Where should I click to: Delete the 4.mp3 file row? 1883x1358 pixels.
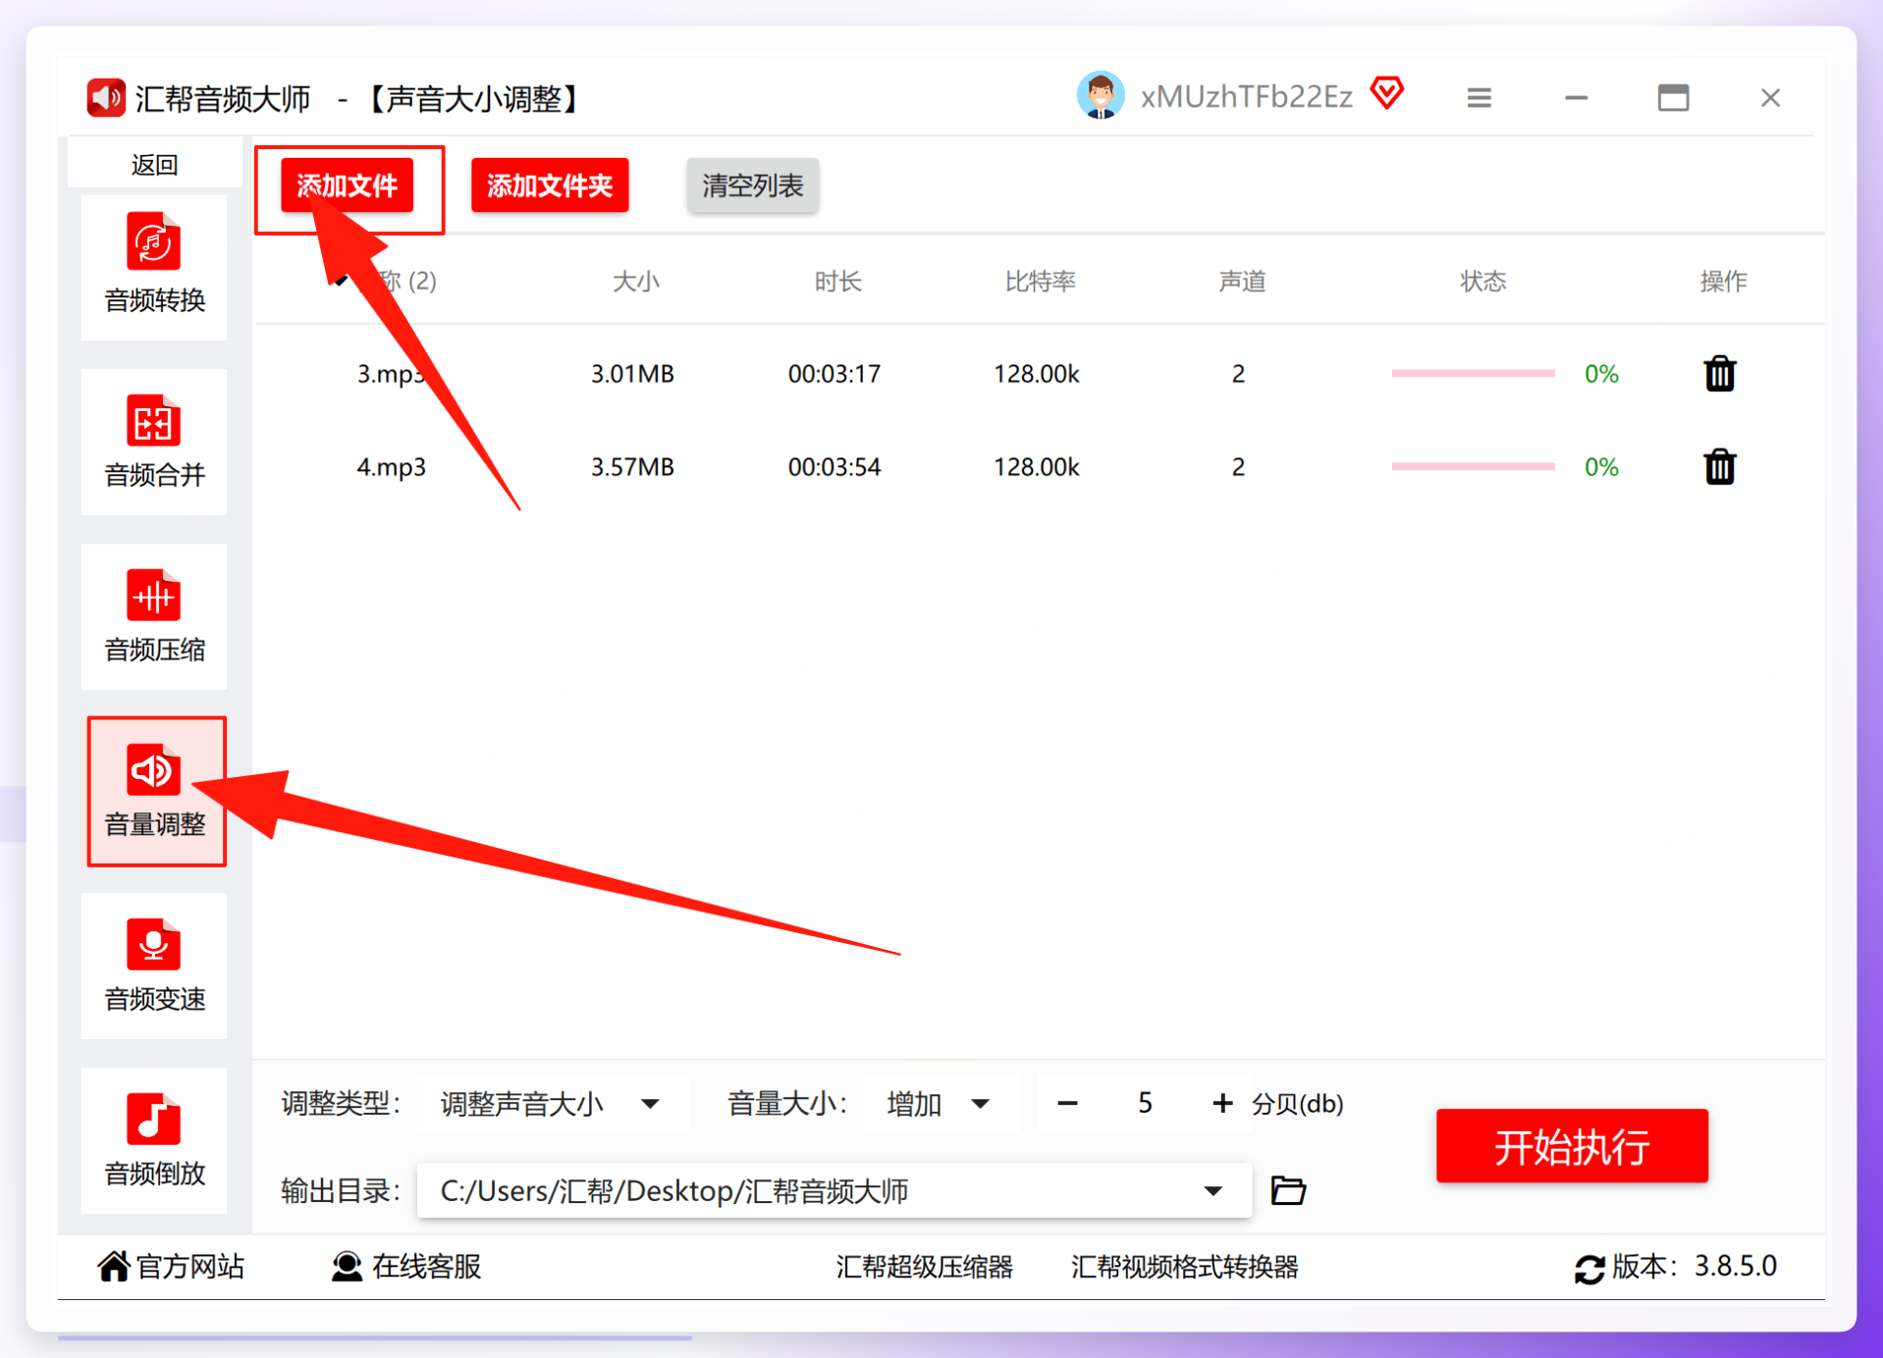[x=1719, y=467]
